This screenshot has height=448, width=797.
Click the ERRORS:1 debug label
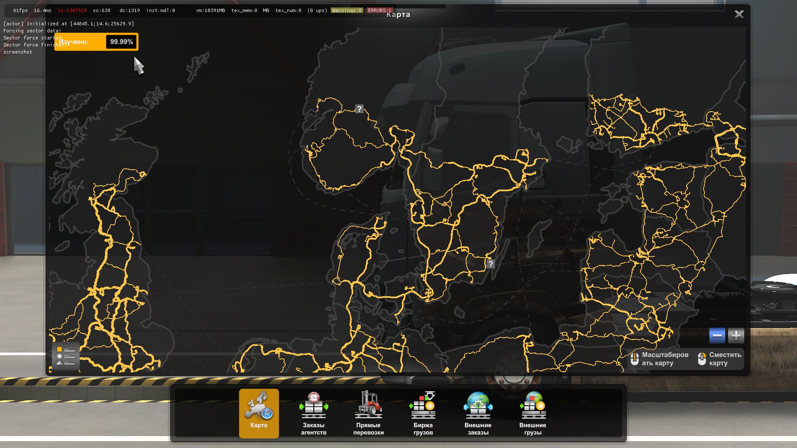pos(379,10)
